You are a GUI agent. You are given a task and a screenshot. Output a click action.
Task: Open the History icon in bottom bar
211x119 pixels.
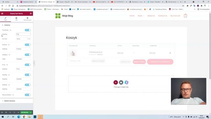pyautogui.click(x=10, y=112)
